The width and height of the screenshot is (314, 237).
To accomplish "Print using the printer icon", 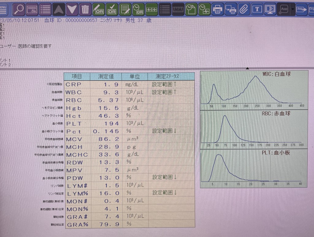I will coord(218,9).
